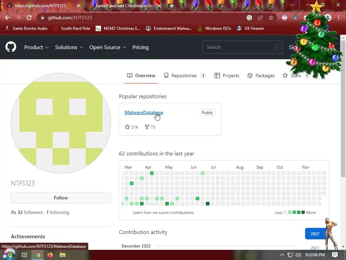Select the Packages tab
The width and height of the screenshot is (346, 260).
[261, 75]
